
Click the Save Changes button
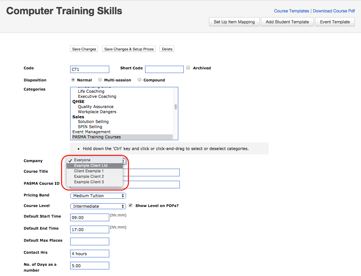[84, 49]
